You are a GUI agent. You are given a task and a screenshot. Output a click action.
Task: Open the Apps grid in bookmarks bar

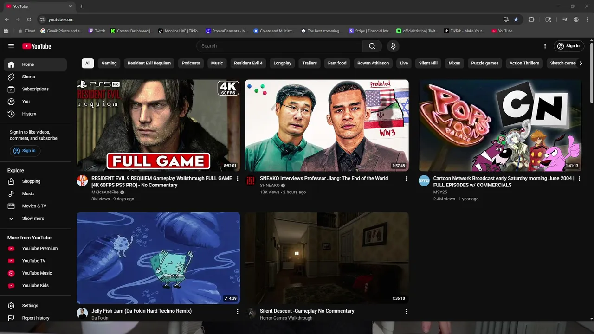click(6, 31)
